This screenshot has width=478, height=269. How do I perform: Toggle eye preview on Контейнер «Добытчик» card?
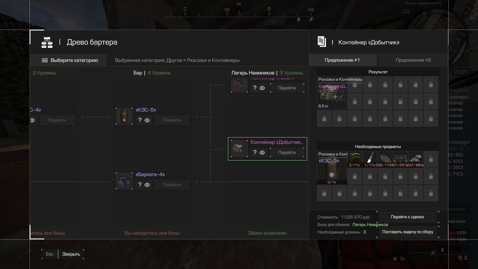(262, 152)
